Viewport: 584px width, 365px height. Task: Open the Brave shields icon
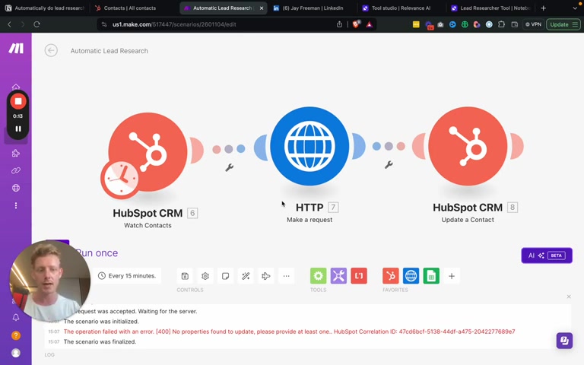[x=356, y=24]
